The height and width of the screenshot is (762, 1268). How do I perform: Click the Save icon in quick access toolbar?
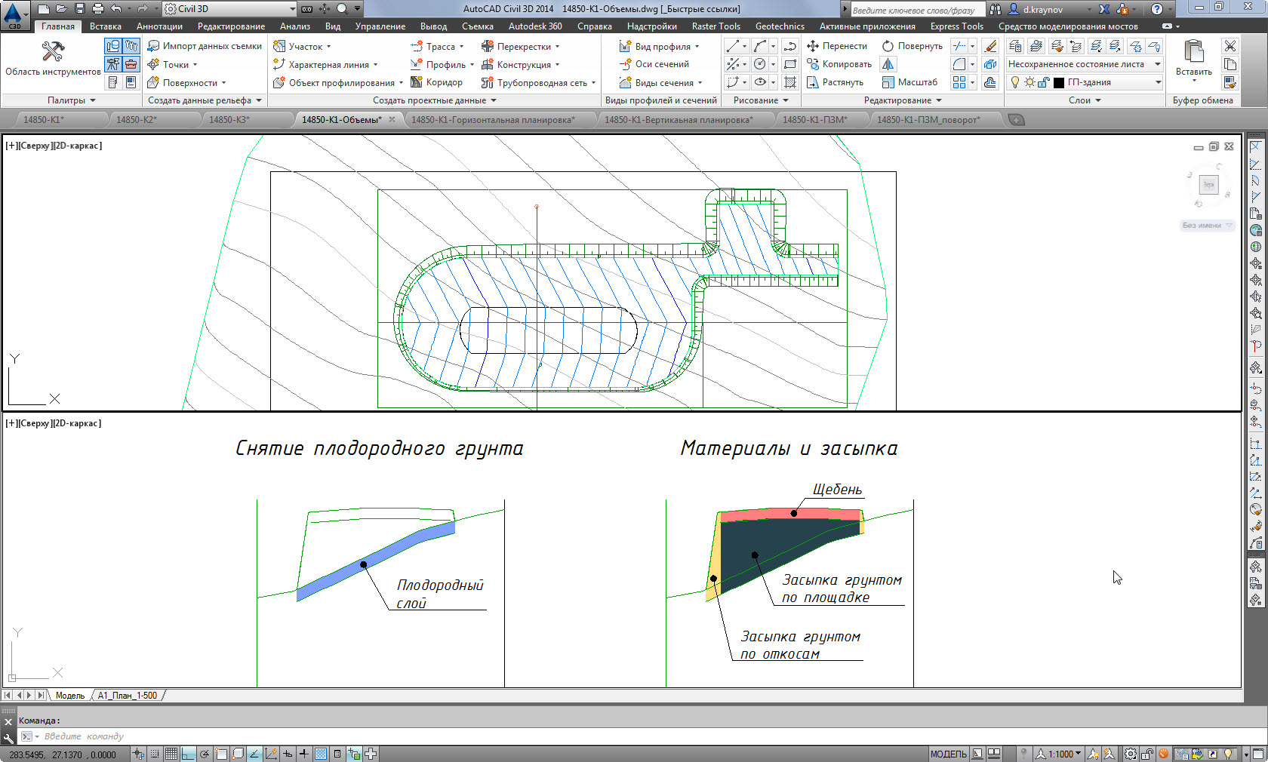[80, 9]
